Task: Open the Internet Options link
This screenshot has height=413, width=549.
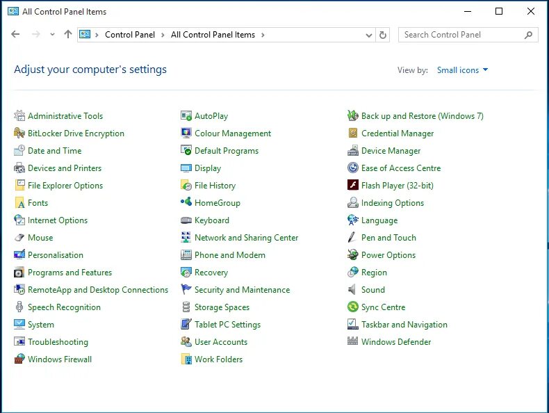Action: click(x=58, y=220)
